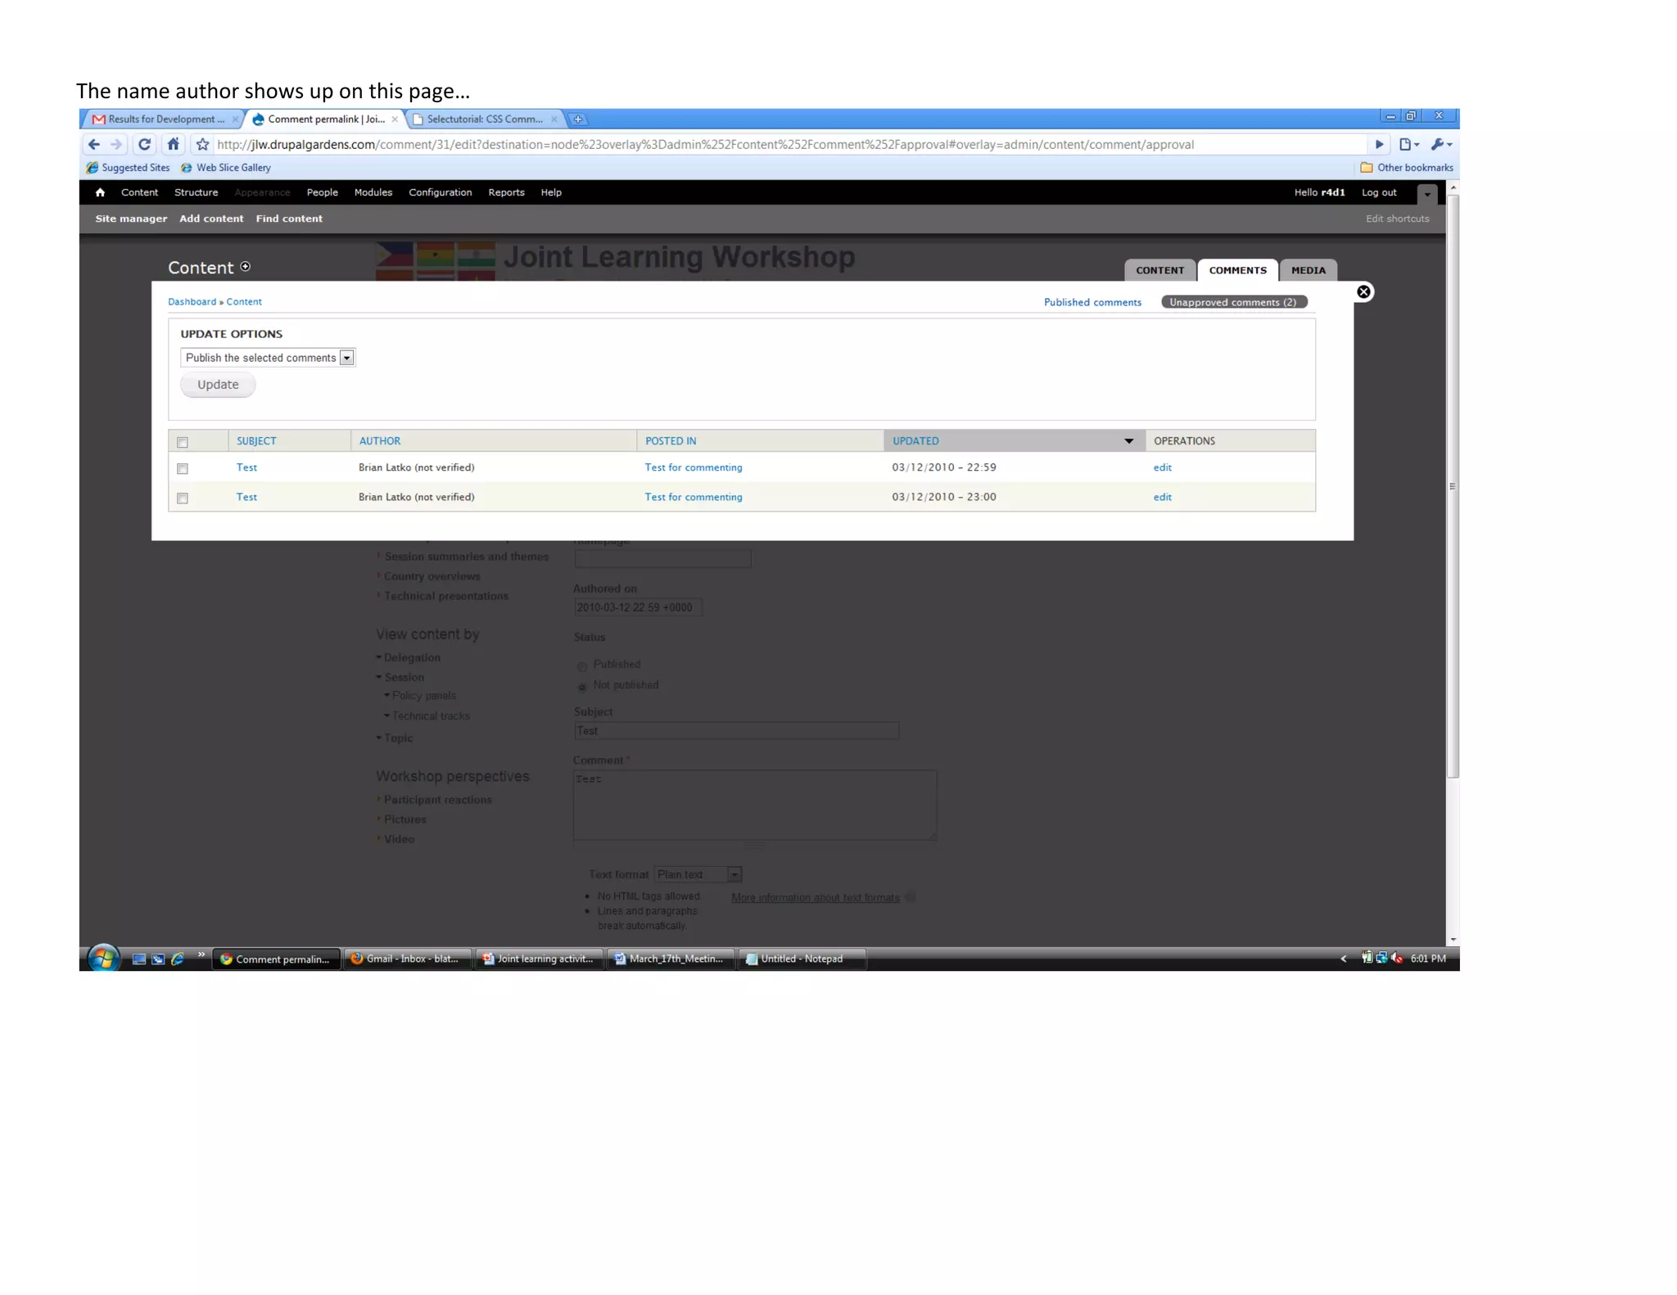Check the select-all comments checkbox
The width and height of the screenshot is (1677, 1295).
click(183, 442)
